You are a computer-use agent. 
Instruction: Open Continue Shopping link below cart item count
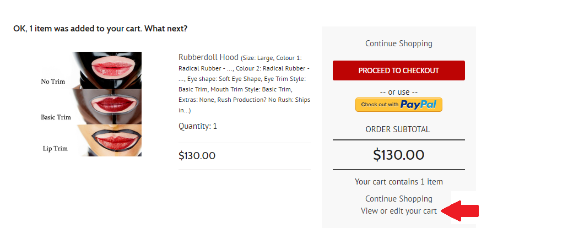pos(398,199)
